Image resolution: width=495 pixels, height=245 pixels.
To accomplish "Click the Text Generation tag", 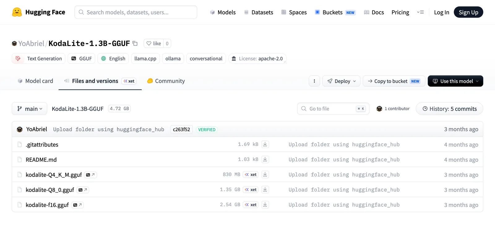I will (38, 59).
